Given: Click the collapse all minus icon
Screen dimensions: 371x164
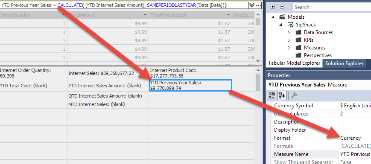Looking at the screenshot, I should pyautogui.click(x=282, y=7).
